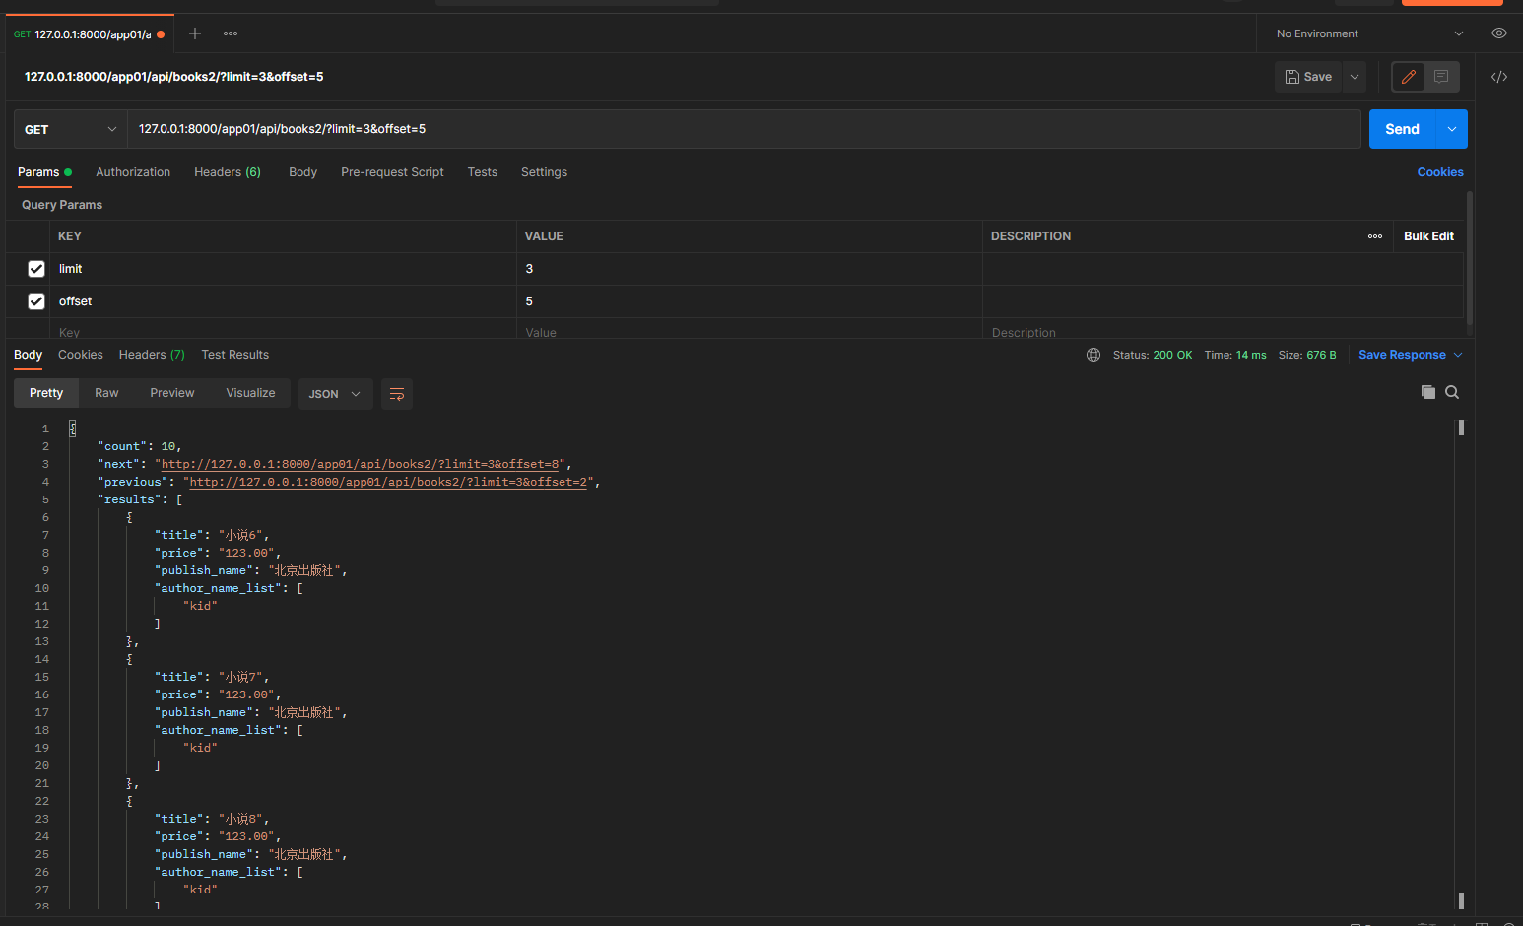Click the edit pencil icon
Image resolution: width=1523 pixels, height=926 pixels.
[x=1409, y=77]
